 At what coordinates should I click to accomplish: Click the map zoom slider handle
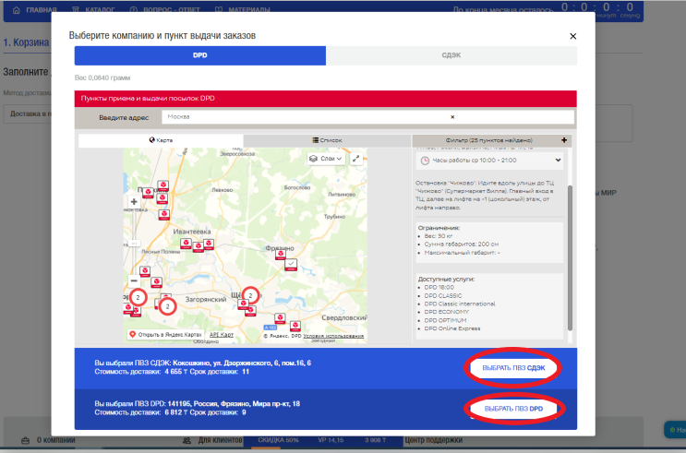[x=134, y=244]
